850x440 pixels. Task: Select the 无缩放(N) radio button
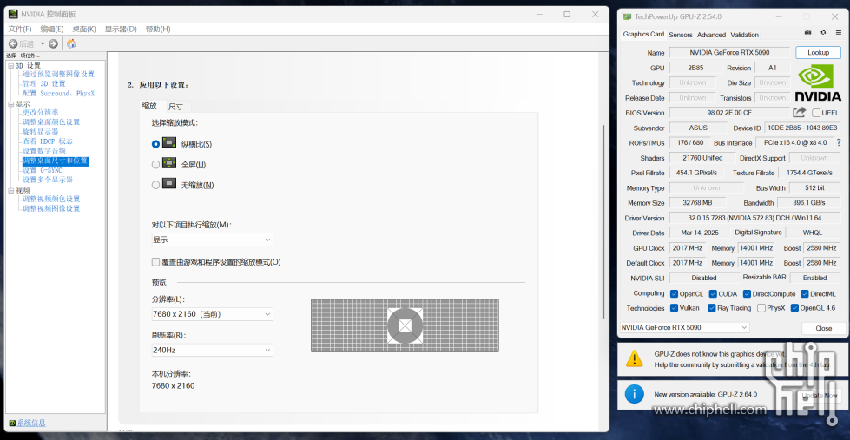pos(155,185)
